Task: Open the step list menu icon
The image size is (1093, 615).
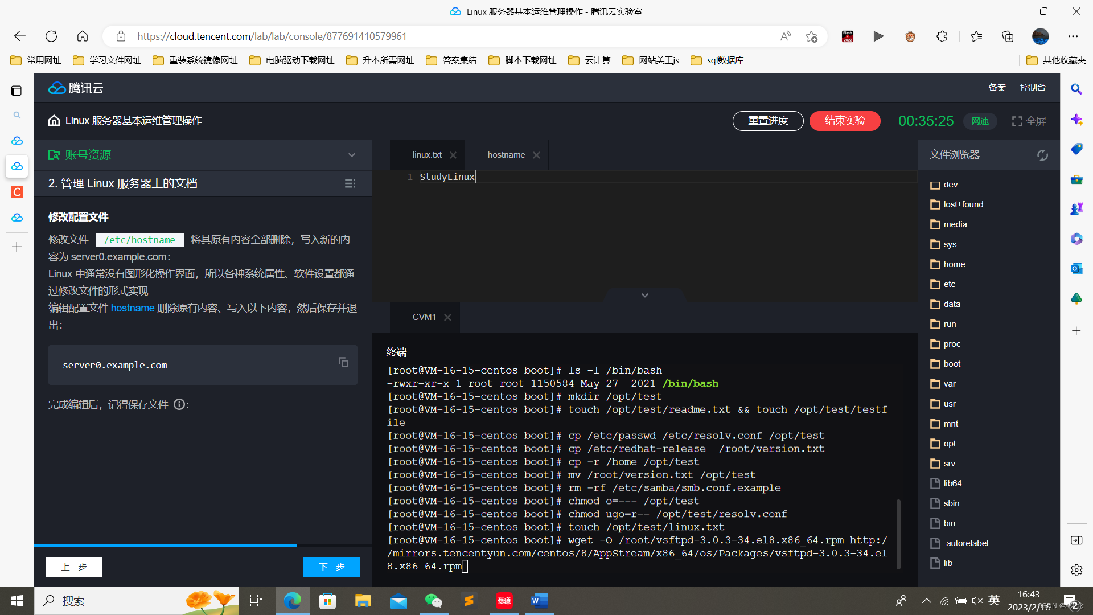Action: (350, 183)
